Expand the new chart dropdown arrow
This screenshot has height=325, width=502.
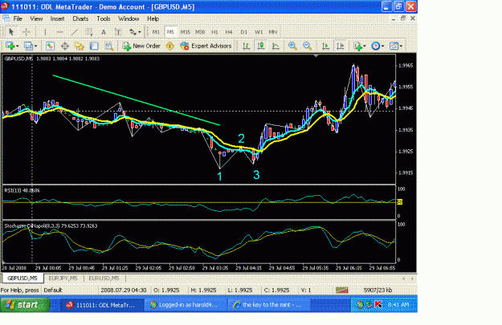pyautogui.click(x=18, y=46)
